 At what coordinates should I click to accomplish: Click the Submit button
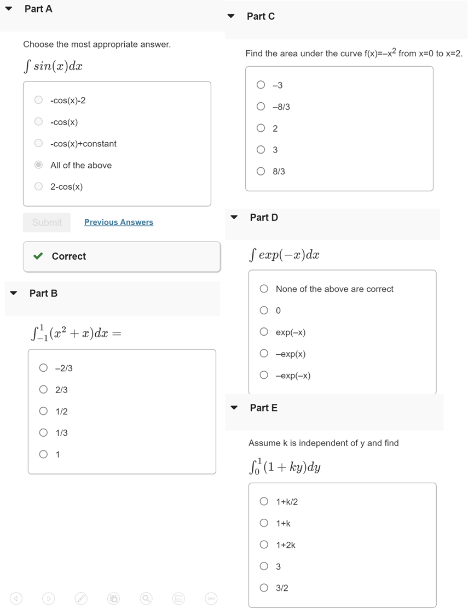click(x=47, y=222)
